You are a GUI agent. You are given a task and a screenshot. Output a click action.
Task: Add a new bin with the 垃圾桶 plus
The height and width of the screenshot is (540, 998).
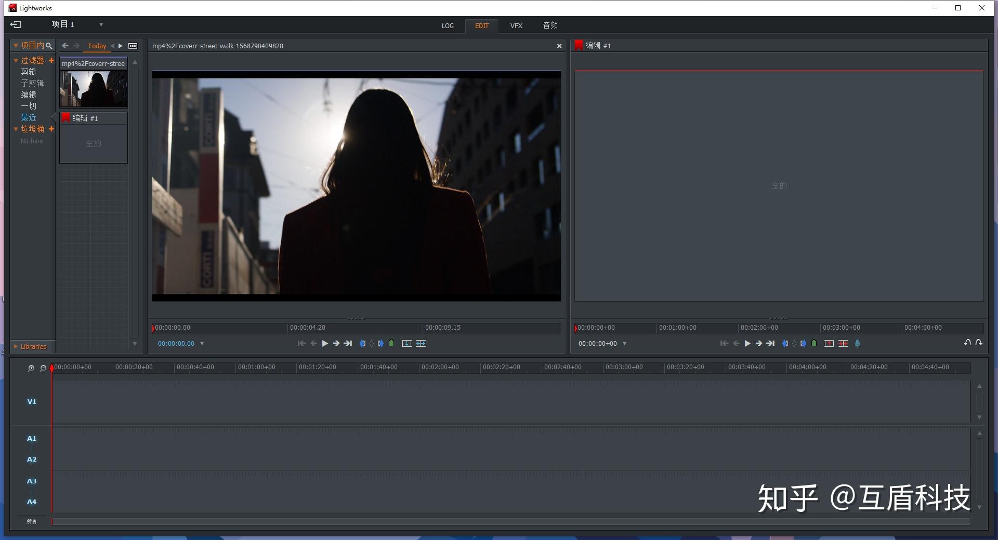(51, 129)
